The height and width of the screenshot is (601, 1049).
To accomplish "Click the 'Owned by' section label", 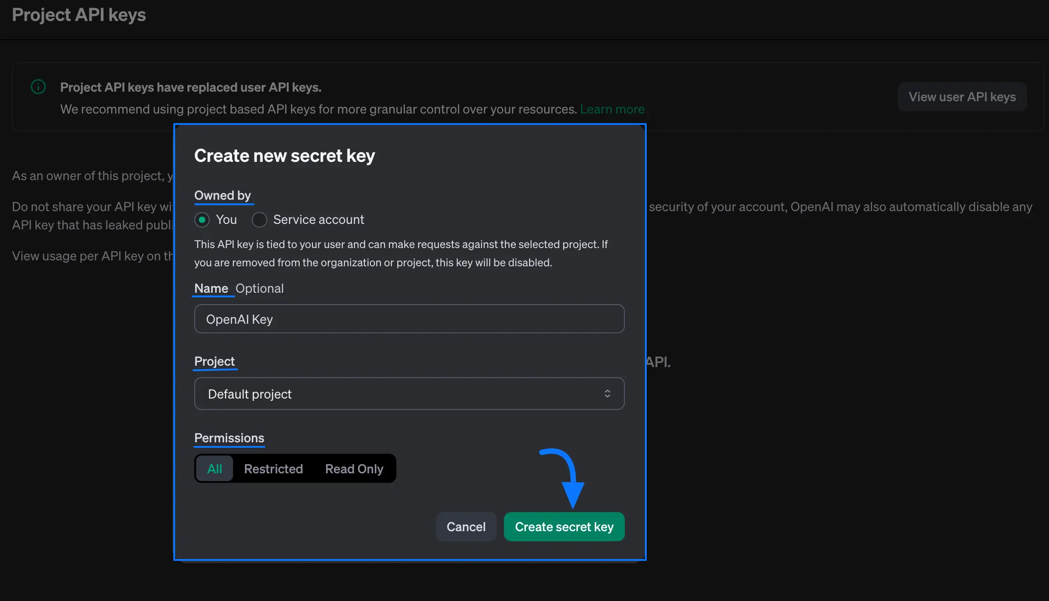I will [223, 195].
